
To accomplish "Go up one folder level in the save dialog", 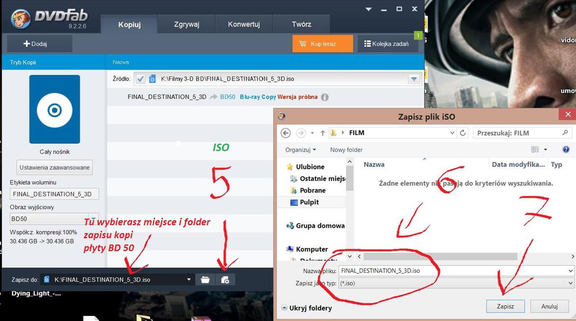I will click(x=323, y=133).
